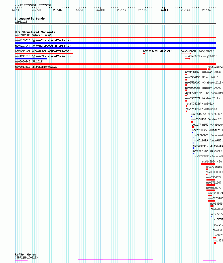The width and height of the screenshot is (223, 263).
Task: Select nsv5909255 (Almarri2020) label
Action: [203, 88]
